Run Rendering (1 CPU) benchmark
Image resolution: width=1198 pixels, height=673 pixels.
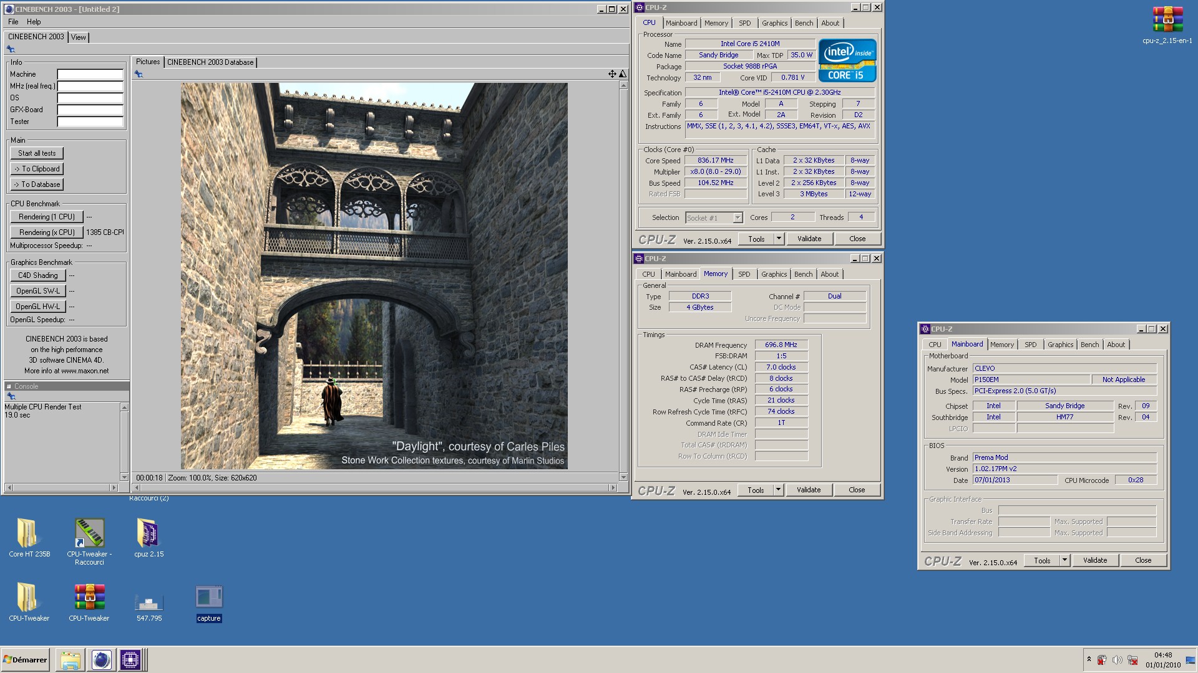pos(47,217)
